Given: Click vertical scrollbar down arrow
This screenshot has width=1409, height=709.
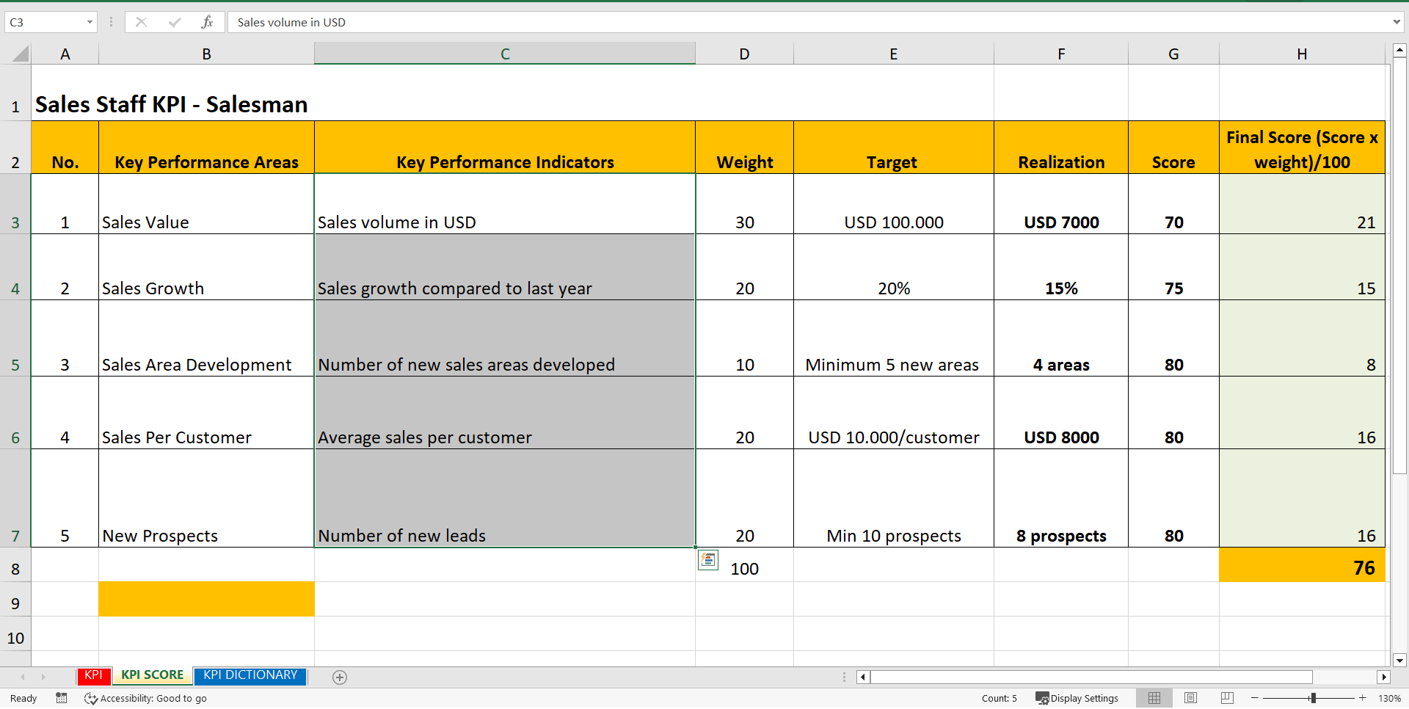Looking at the screenshot, I should click(x=1399, y=660).
